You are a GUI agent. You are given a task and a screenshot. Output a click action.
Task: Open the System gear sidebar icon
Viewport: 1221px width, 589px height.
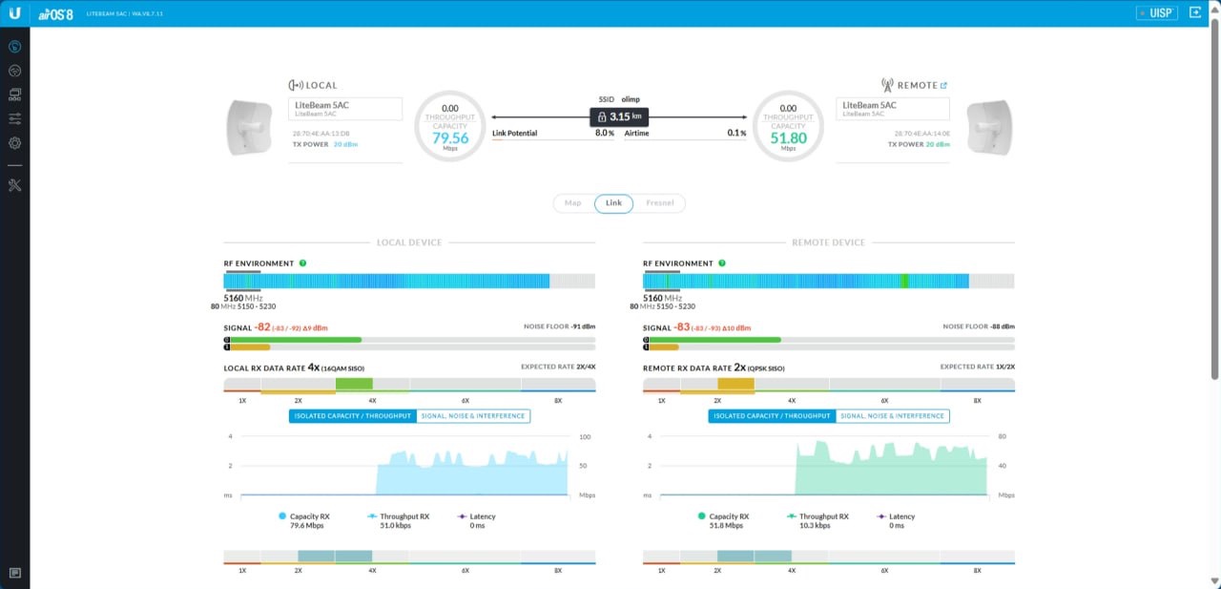tap(14, 142)
